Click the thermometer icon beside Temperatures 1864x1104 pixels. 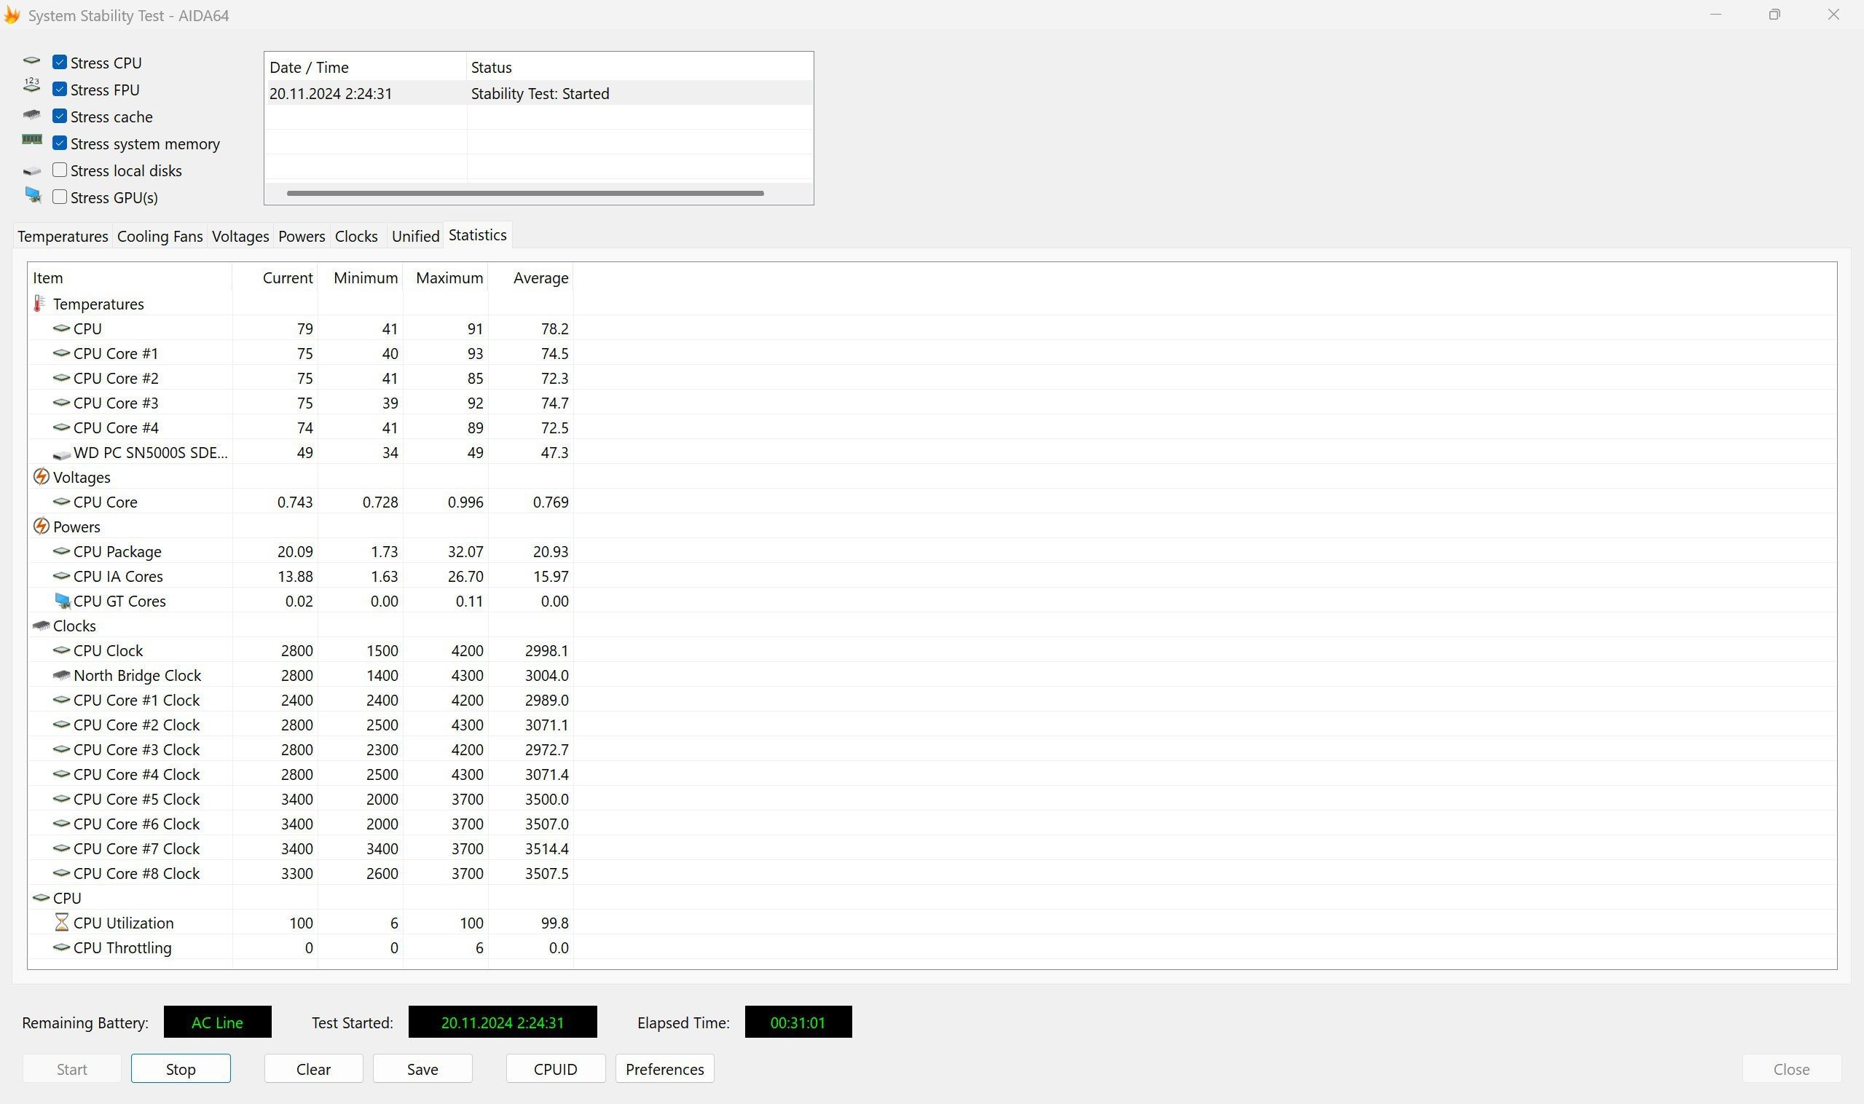39,304
